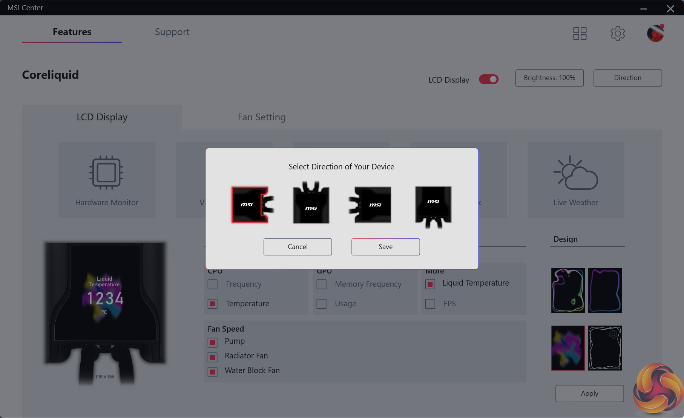Select the tubes-left device direction

(370, 205)
